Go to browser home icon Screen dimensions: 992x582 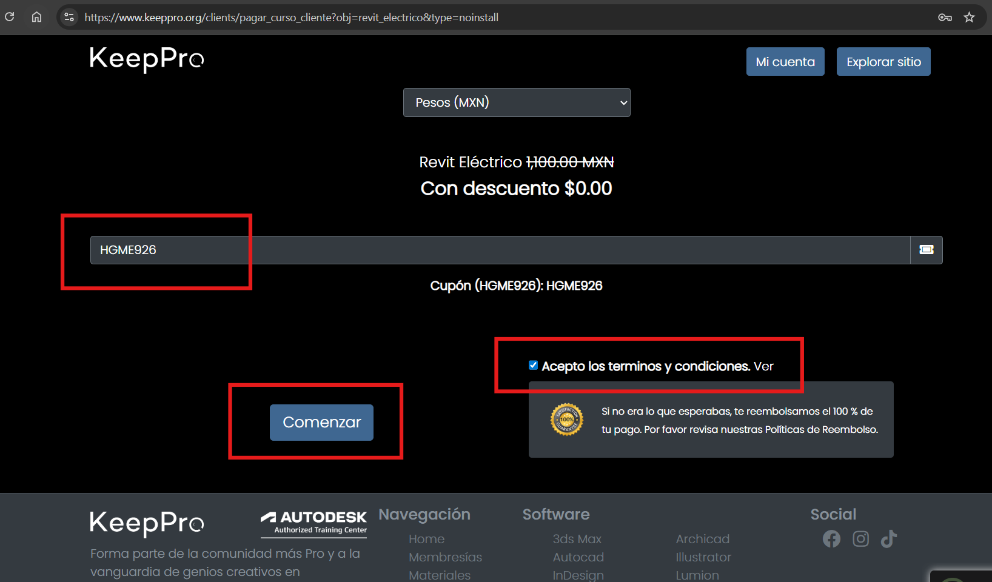pos(37,17)
